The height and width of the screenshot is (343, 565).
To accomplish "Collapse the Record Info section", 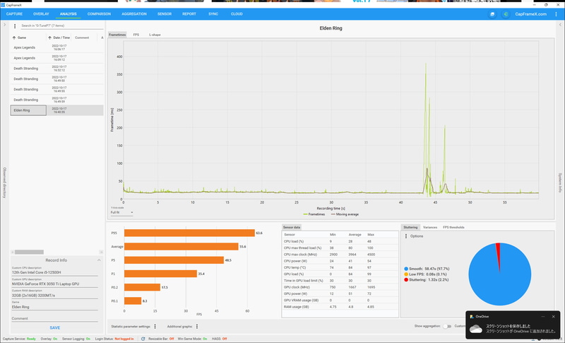I will click(99, 260).
